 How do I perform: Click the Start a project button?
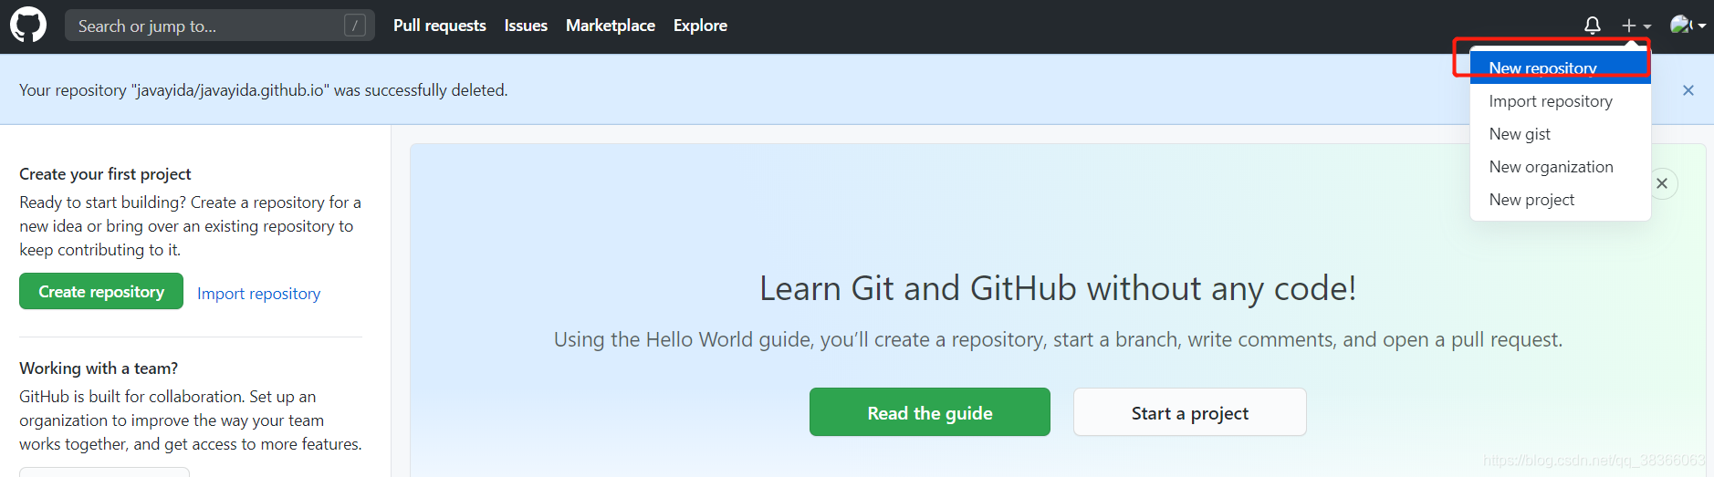[1190, 412]
